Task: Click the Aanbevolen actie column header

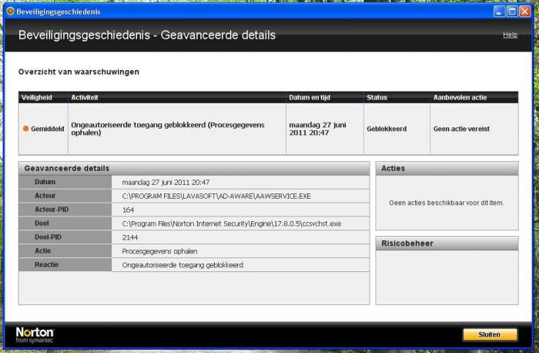Action: [474, 97]
